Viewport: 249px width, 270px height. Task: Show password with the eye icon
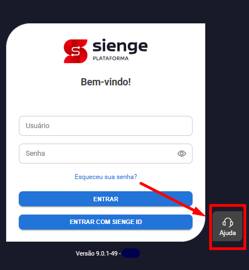181,154
